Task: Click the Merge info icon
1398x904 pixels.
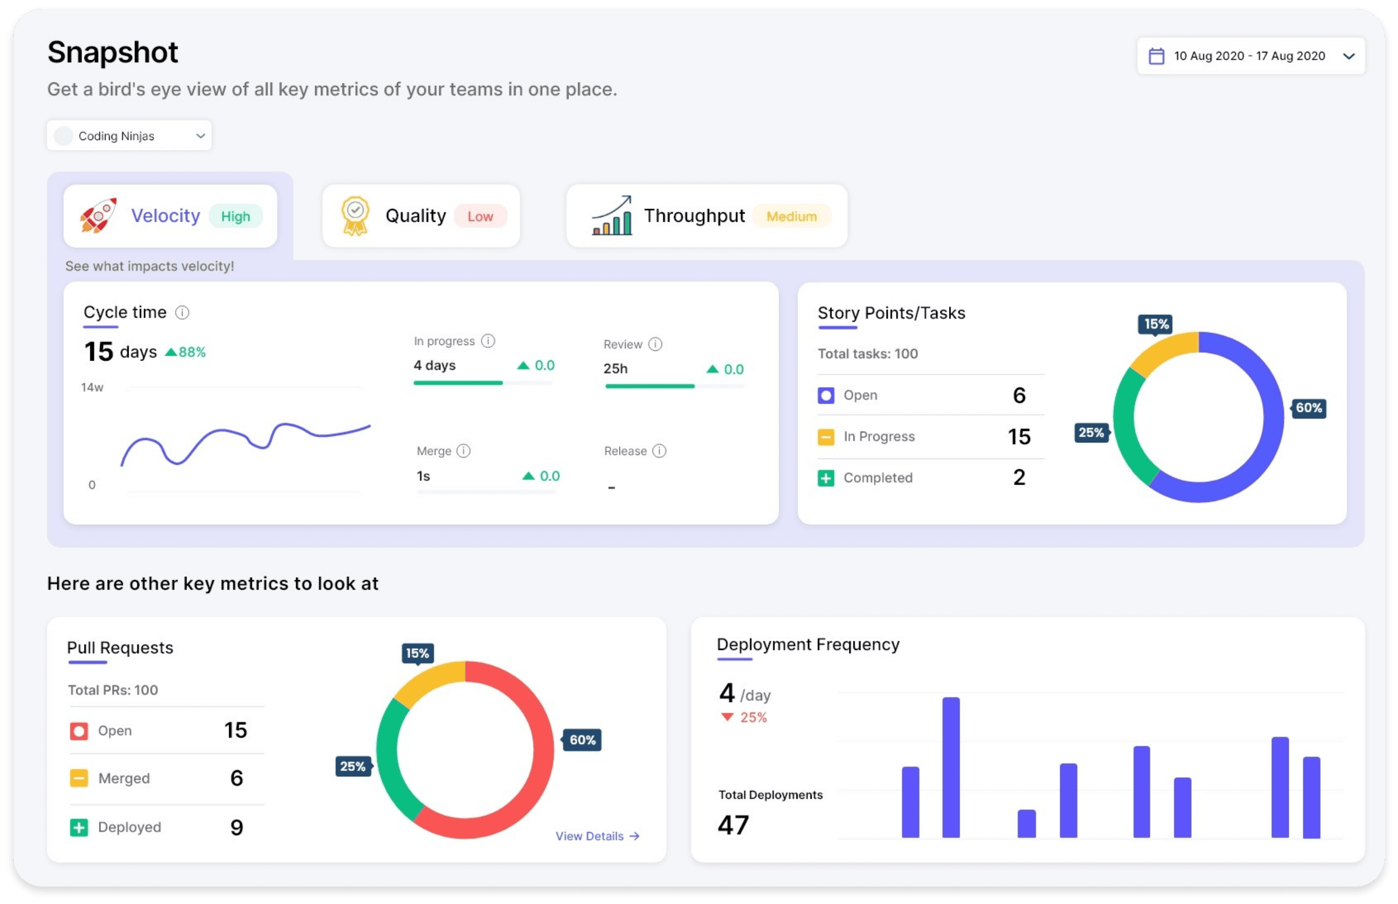Action: [463, 451]
